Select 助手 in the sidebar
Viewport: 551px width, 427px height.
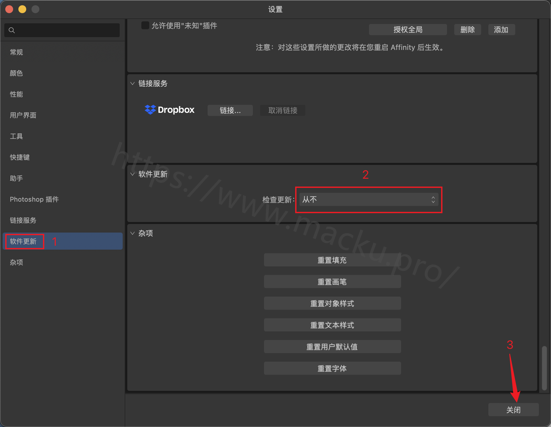(62, 178)
